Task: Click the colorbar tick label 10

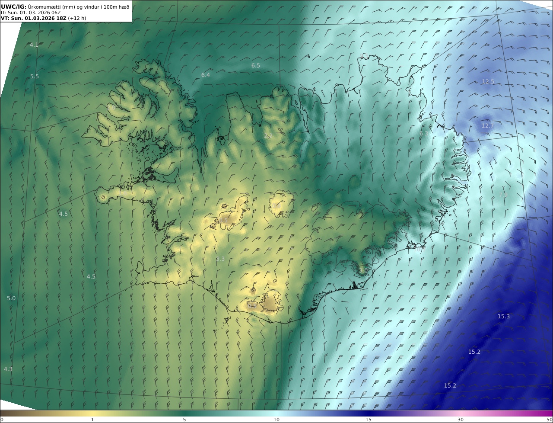Action: click(276, 420)
